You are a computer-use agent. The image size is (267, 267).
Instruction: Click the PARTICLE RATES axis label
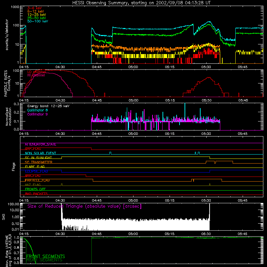[7, 83]
